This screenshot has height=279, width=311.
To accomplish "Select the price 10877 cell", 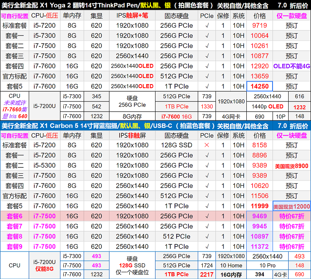I will coord(259,56).
